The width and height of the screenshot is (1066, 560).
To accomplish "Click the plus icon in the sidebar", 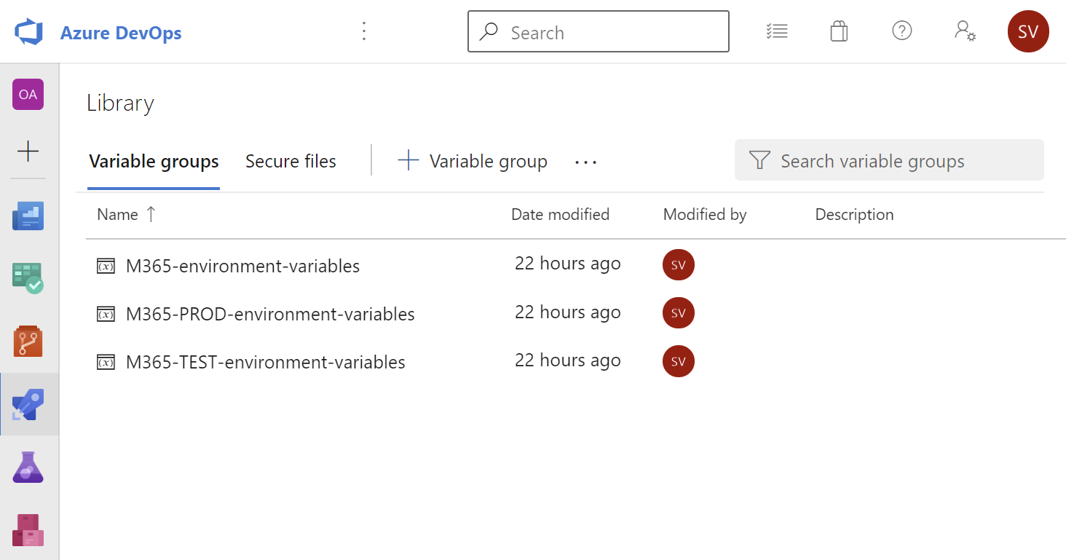I will click(28, 151).
